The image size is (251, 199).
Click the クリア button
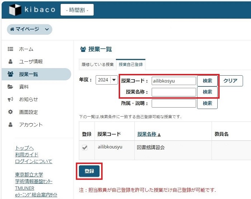[230, 81]
